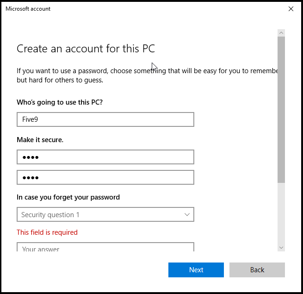This screenshot has width=303, height=294.
Task: Click the Back button
Action: pos(257,269)
